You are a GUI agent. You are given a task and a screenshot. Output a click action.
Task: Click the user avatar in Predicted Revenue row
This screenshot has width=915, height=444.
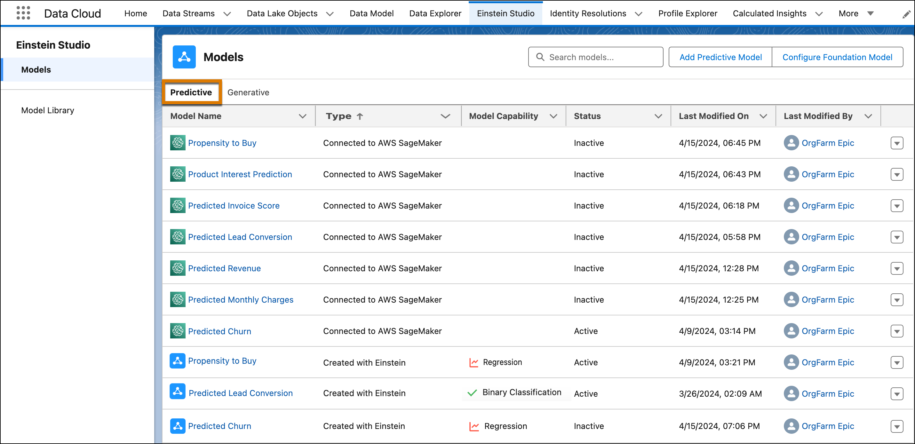click(792, 268)
